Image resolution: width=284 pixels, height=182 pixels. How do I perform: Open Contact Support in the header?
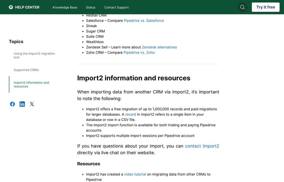coord(116,8)
